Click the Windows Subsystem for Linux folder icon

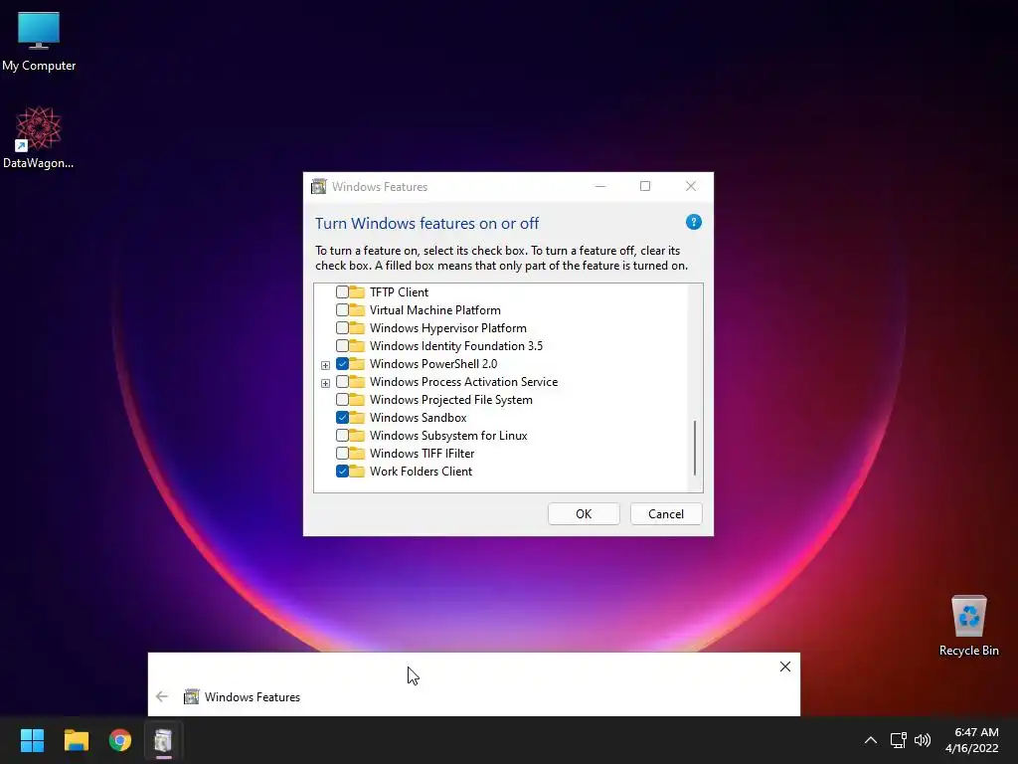click(357, 435)
